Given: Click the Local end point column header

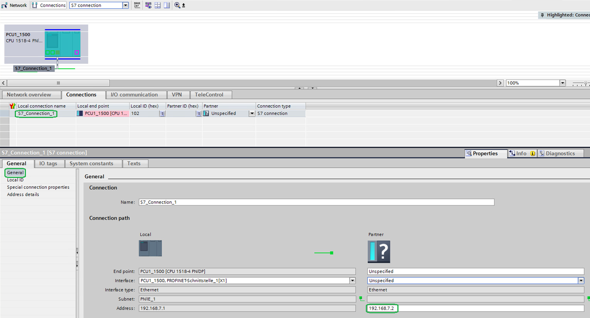Looking at the screenshot, I should (x=102, y=106).
